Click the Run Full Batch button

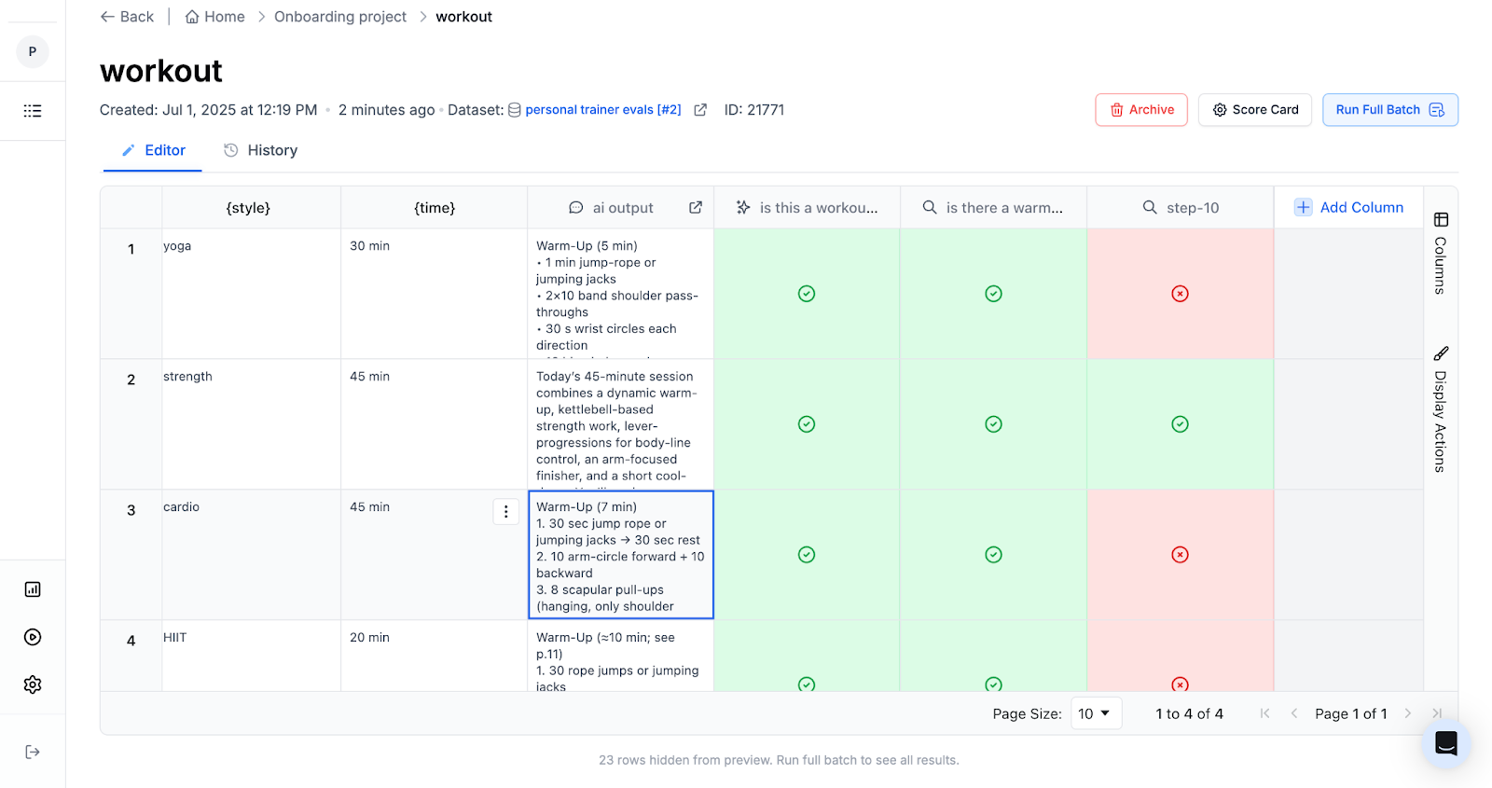point(1389,110)
